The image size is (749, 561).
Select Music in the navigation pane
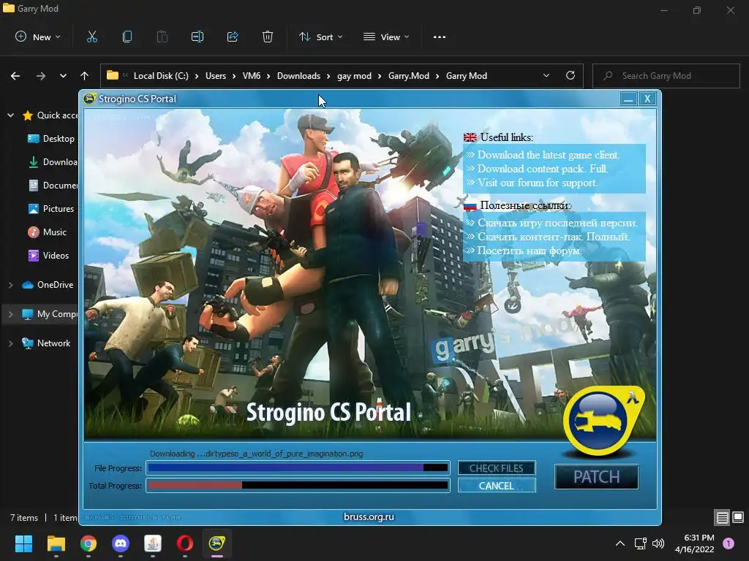47,232
